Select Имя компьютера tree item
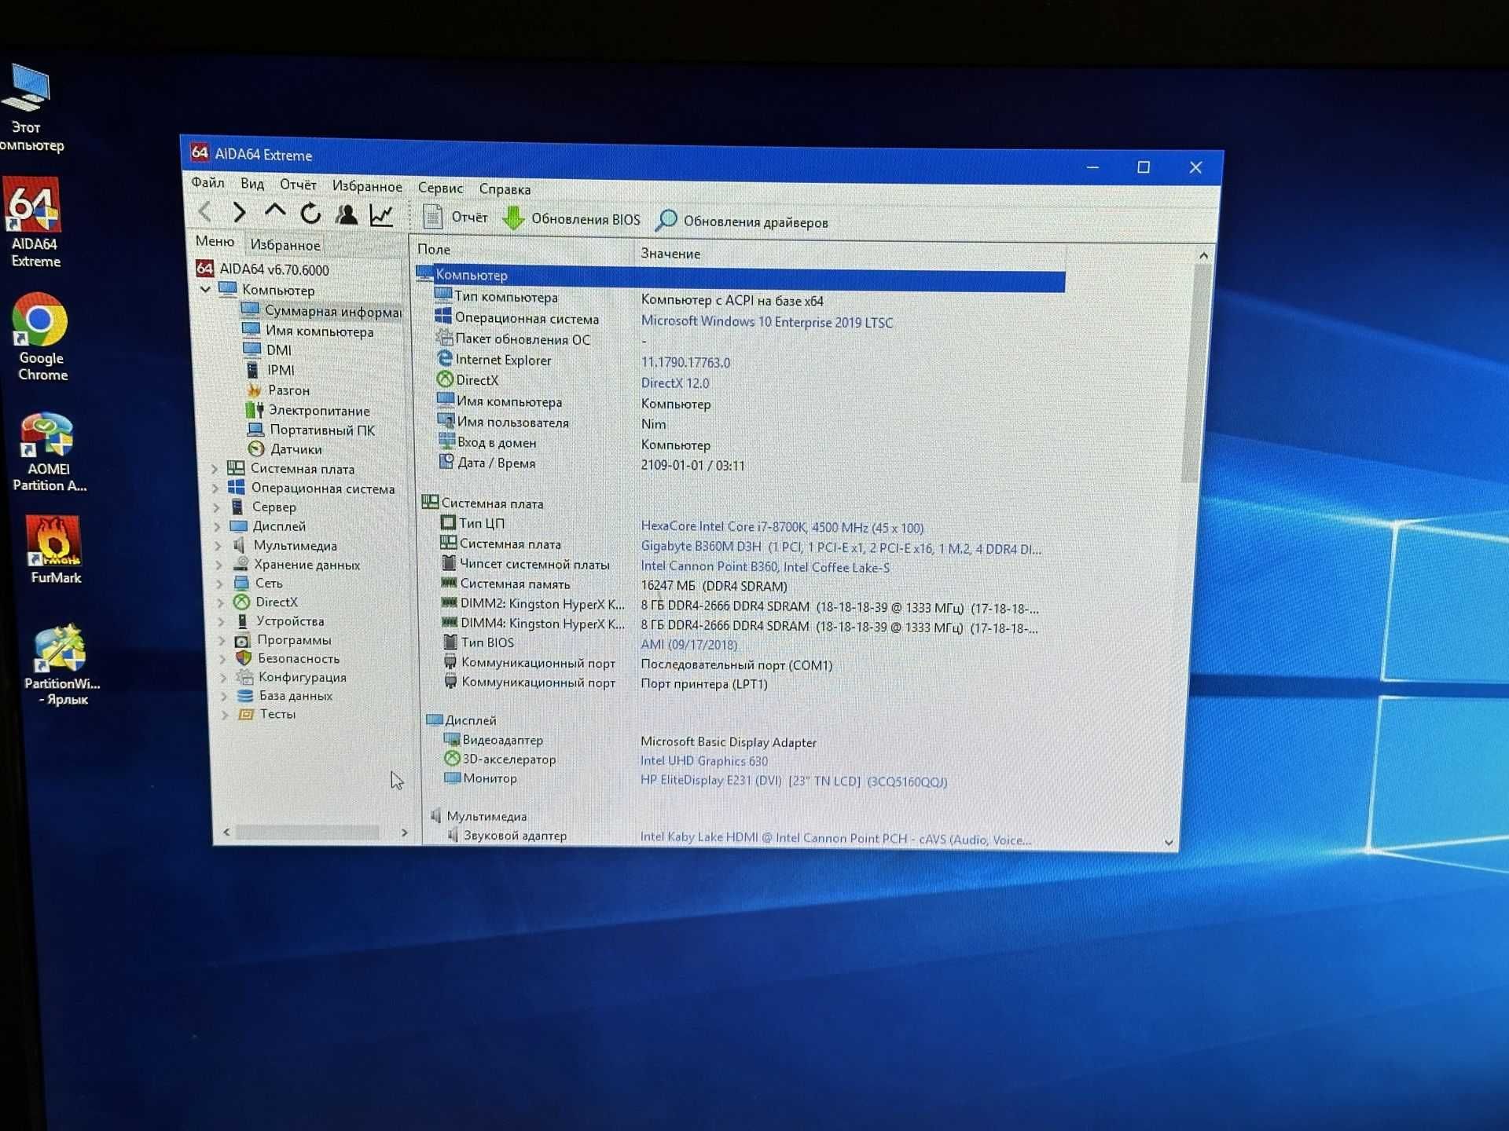This screenshot has height=1131, width=1509. coord(308,331)
